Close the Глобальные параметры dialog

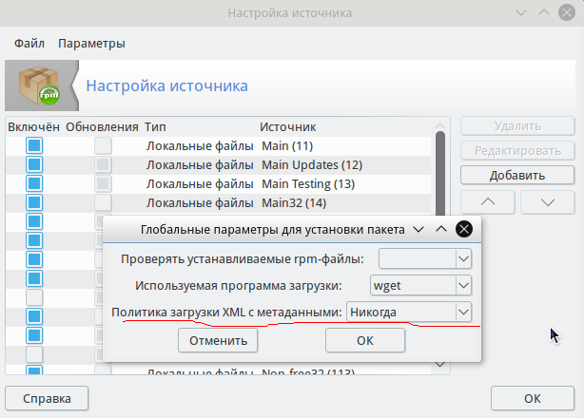(x=464, y=229)
